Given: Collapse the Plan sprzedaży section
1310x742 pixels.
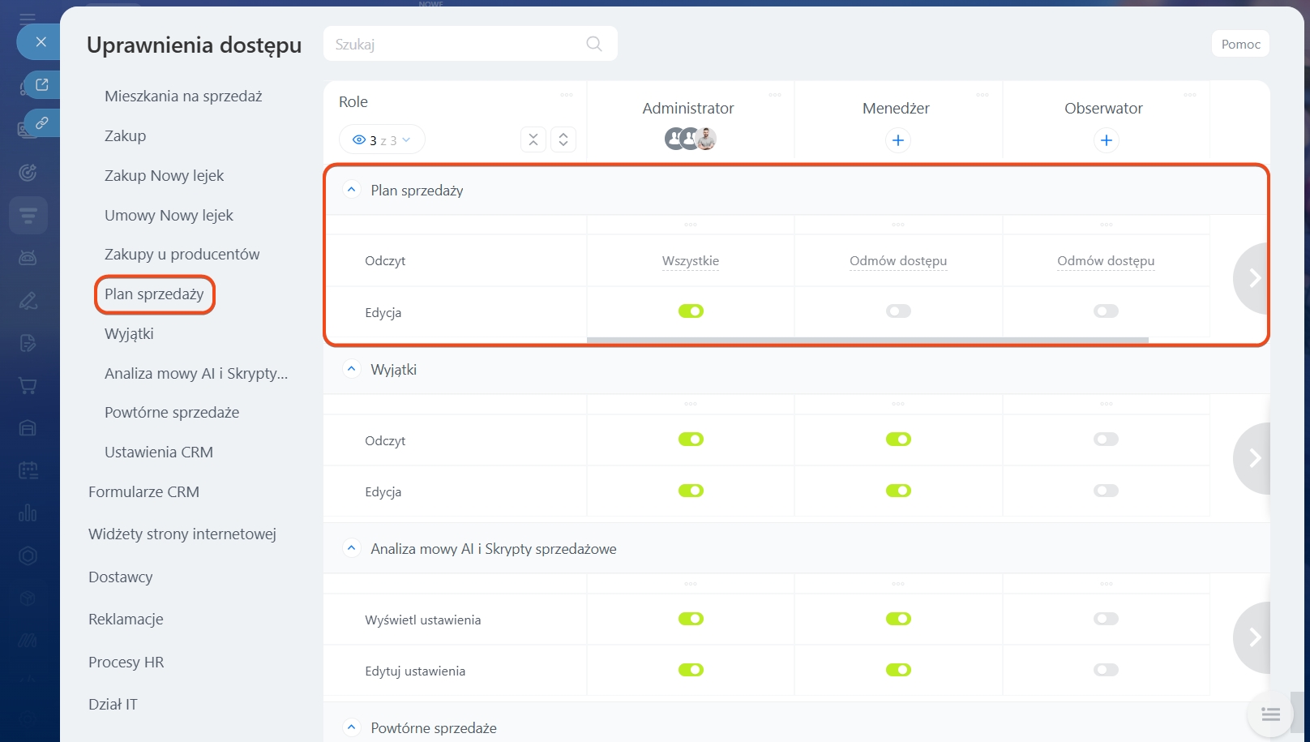Looking at the screenshot, I should pyautogui.click(x=351, y=190).
